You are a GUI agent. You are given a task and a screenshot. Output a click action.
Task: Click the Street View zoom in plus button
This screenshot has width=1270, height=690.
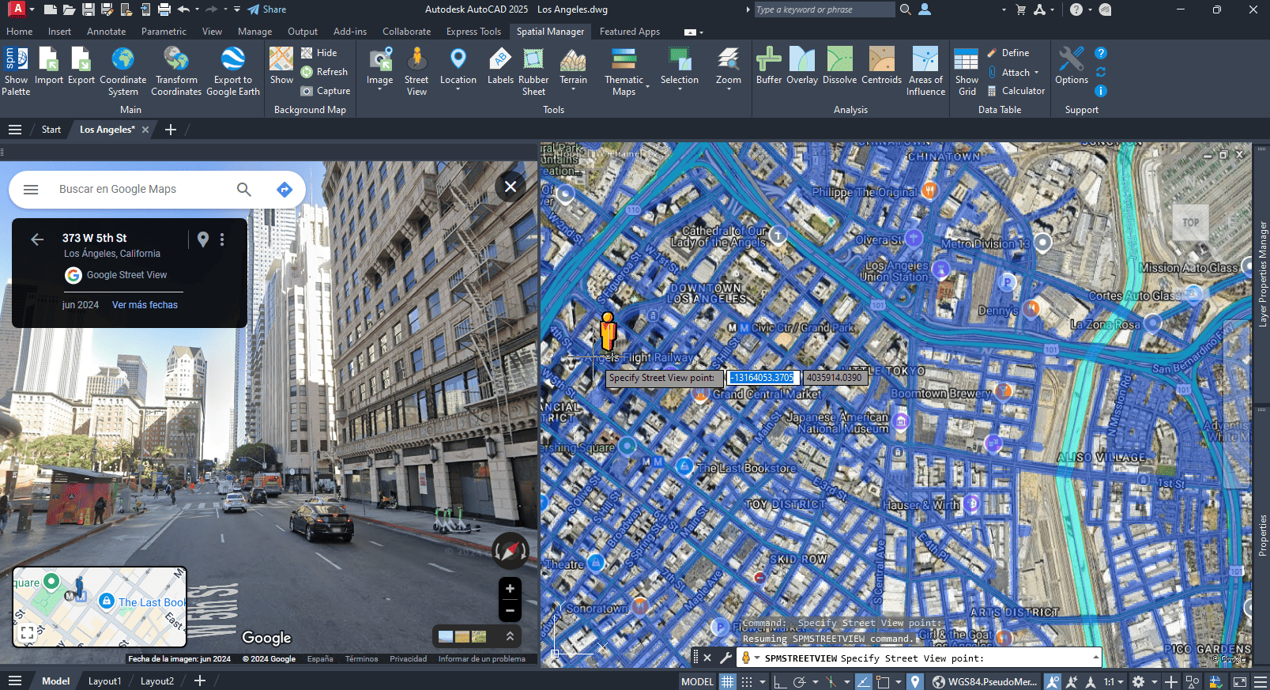pyautogui.click(x=510, y=589)
